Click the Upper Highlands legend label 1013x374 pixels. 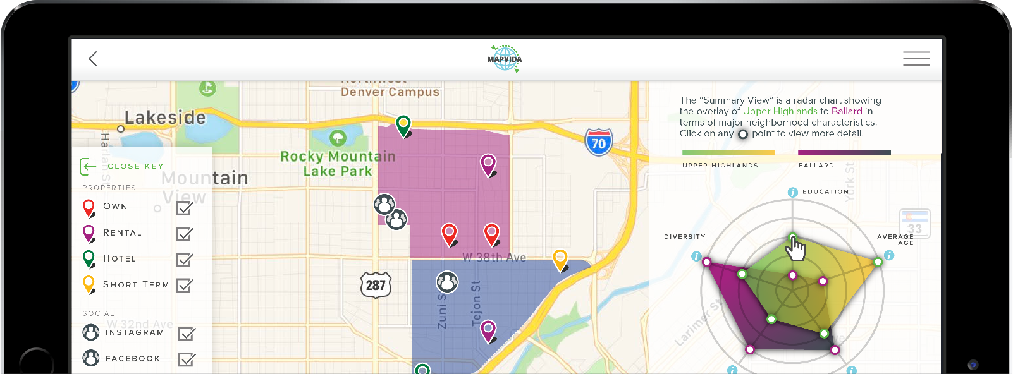[x=720, y=166]
